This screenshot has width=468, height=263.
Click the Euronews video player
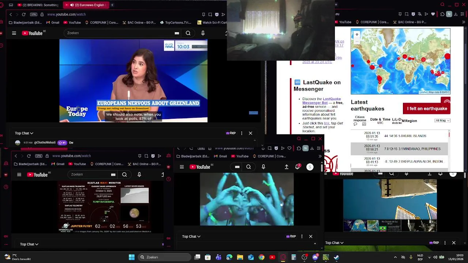point(133,81)
